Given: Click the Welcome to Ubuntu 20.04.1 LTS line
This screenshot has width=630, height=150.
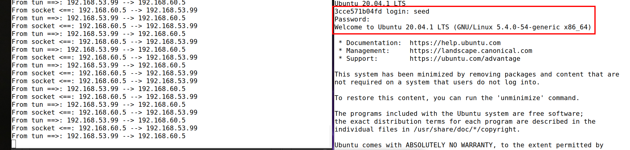Looking at the screenshot, I should click(x=463, y=27).
